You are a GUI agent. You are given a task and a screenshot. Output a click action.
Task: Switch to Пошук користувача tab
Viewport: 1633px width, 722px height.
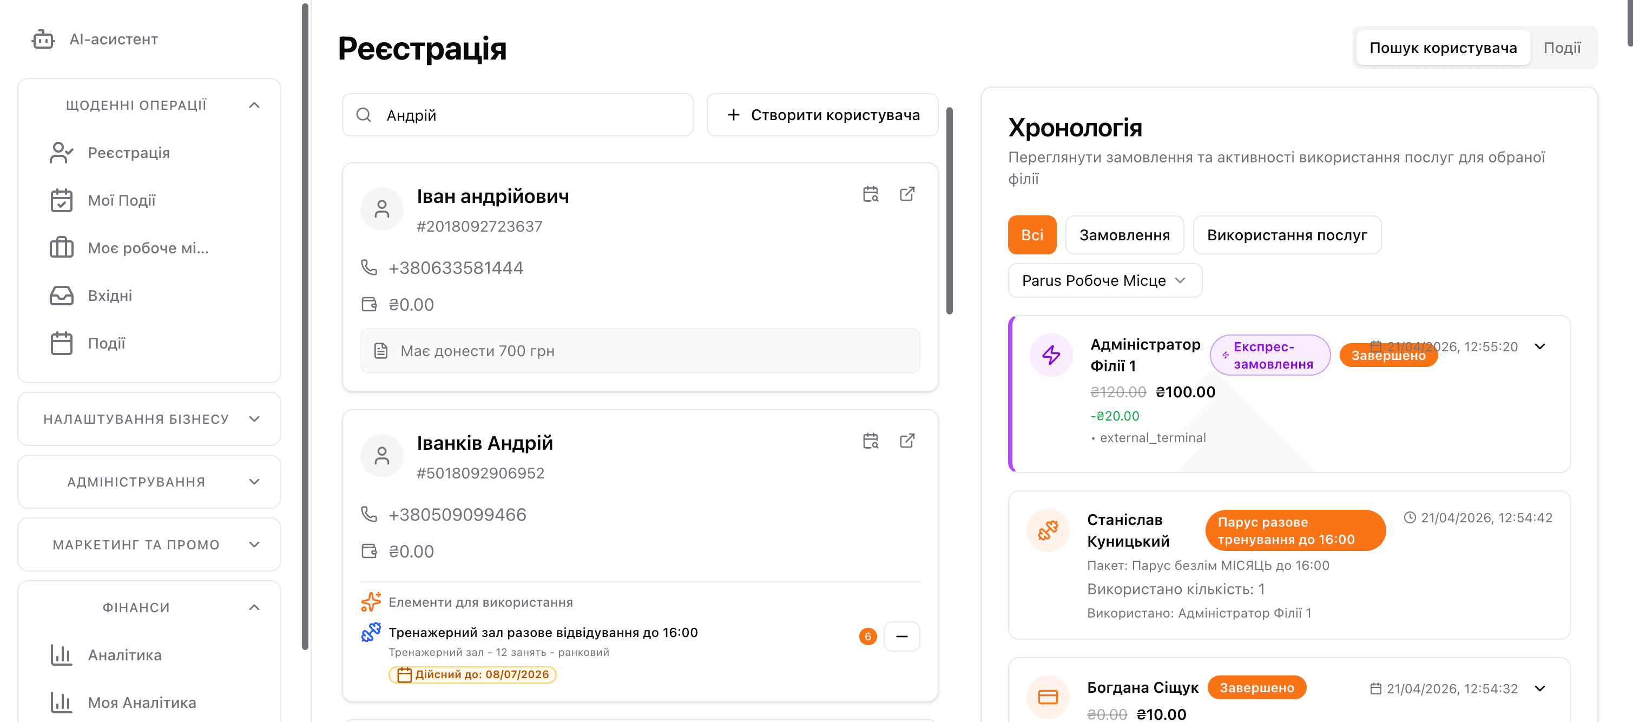1443,48
